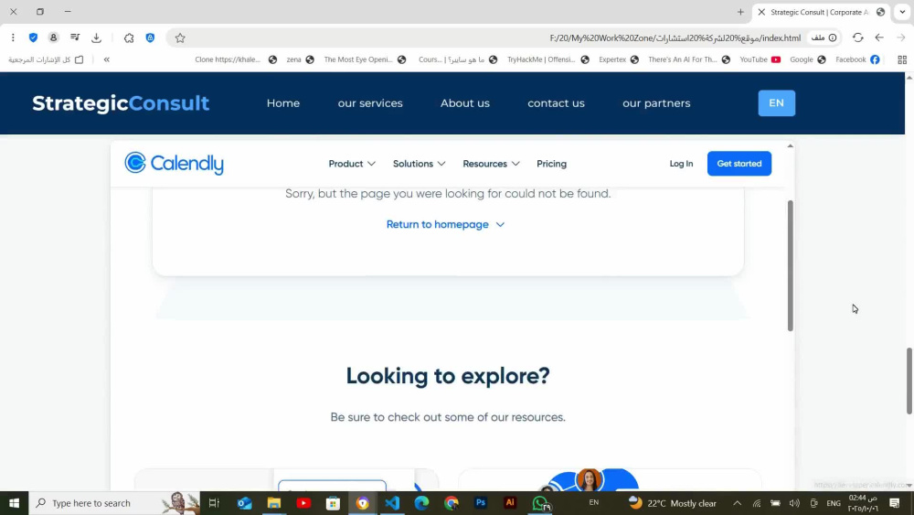
Task: Open our partners nav item
Action: [656, 103]
